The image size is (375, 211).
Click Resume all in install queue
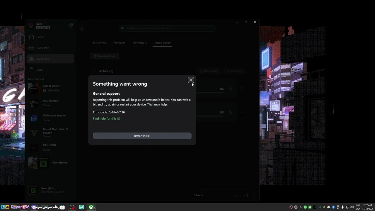coord(209,71)
